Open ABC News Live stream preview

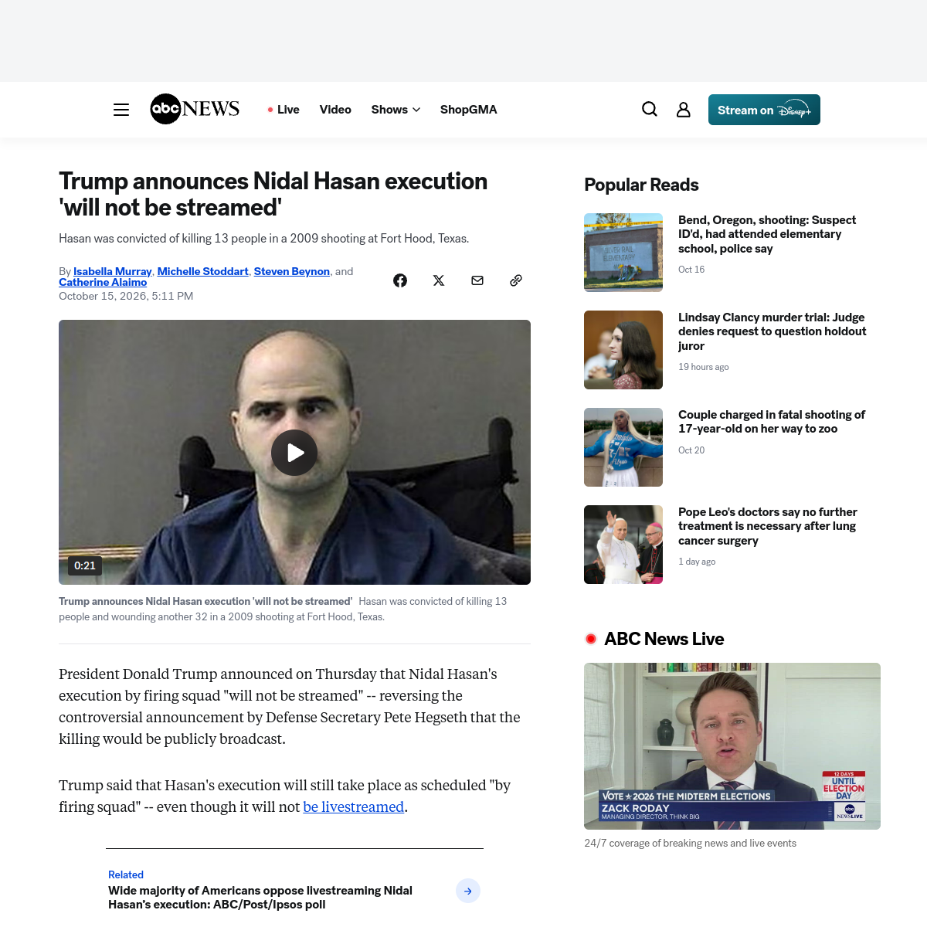click(732, 746)
